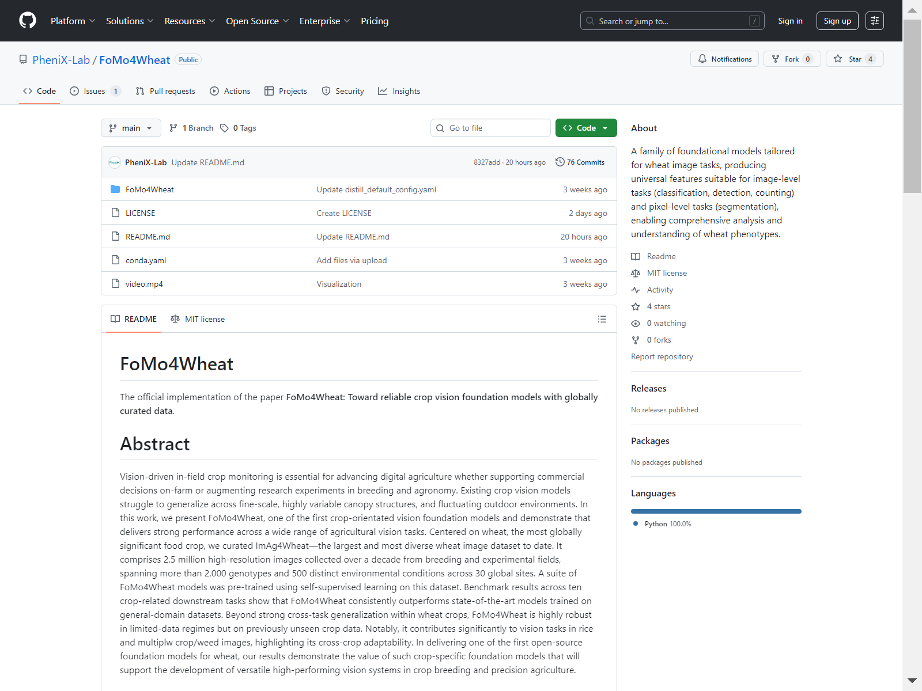Open the Report repository link
The width and height of the screenshot is (922, 691).
[x=662, y=356]
